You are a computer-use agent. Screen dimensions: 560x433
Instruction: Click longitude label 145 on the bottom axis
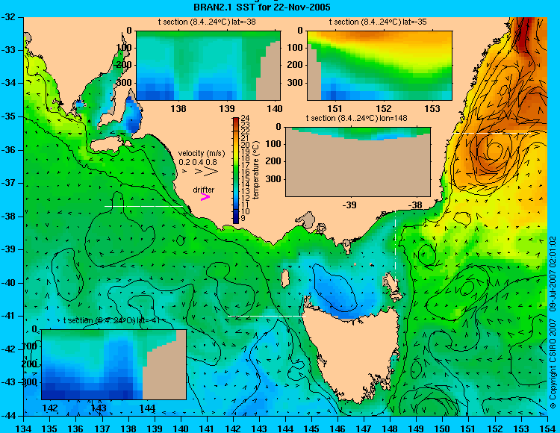pos(311,429)
